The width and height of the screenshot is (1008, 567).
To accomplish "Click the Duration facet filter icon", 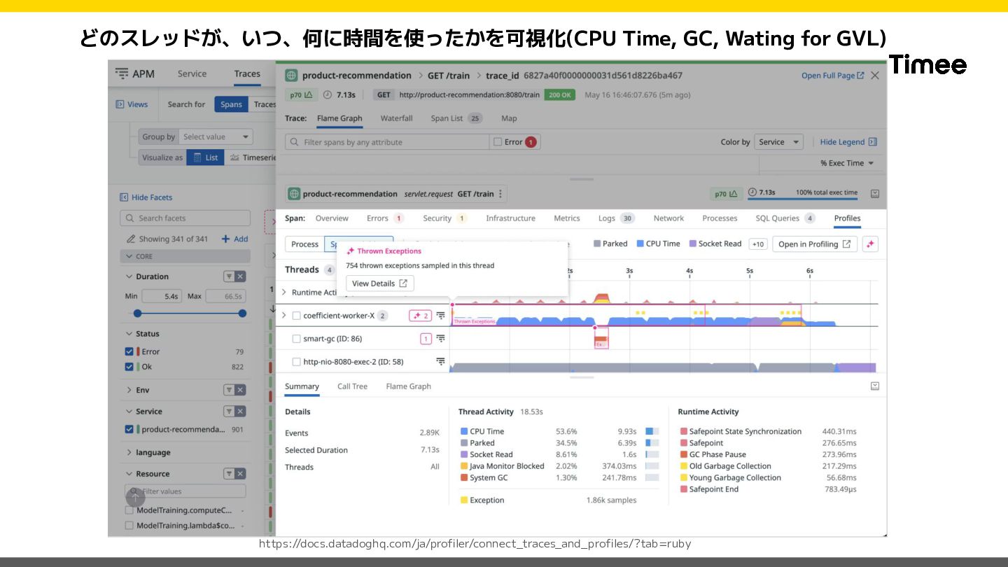I will [228, 276].
